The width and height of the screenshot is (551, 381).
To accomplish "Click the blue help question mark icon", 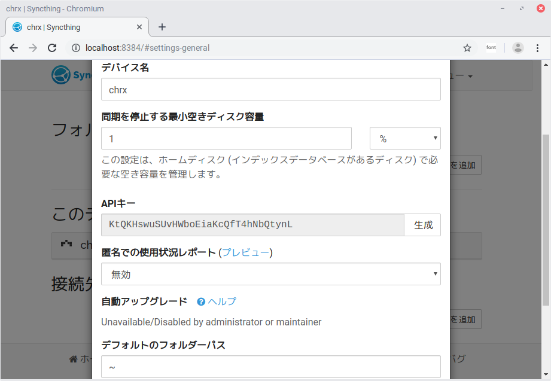I will point(201,302).
